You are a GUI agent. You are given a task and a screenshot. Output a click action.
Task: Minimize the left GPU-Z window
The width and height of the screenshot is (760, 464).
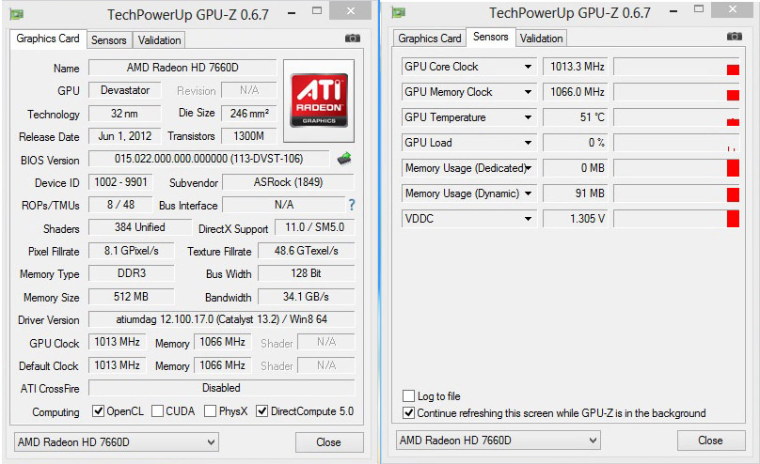[292, 13]
